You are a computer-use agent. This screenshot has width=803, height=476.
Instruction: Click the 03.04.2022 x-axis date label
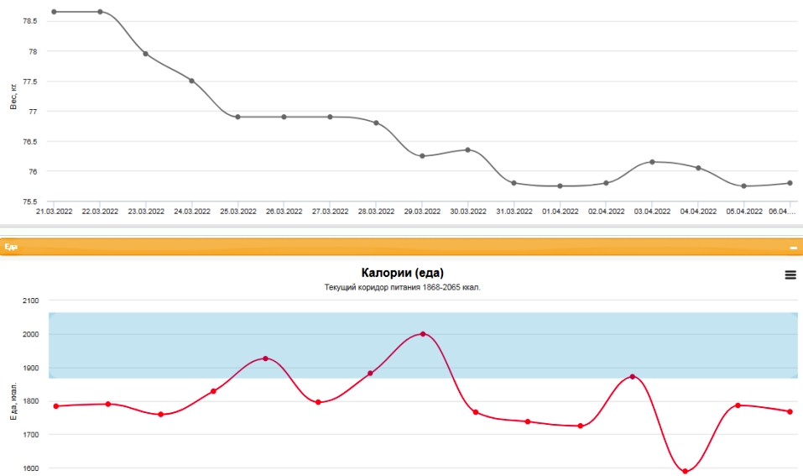(653, 212)
